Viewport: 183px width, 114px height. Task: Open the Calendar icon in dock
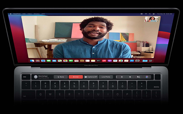coord(76,61)
